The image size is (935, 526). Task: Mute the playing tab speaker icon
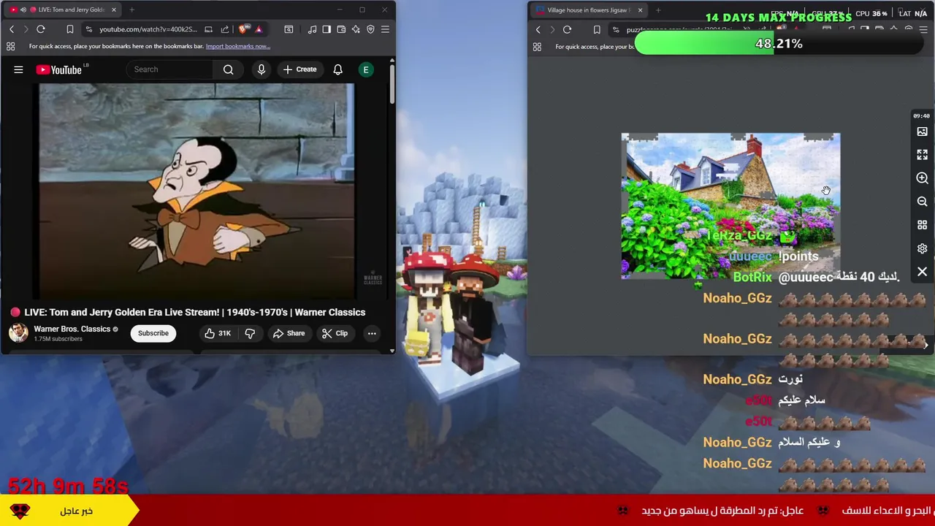coord(23,9)
